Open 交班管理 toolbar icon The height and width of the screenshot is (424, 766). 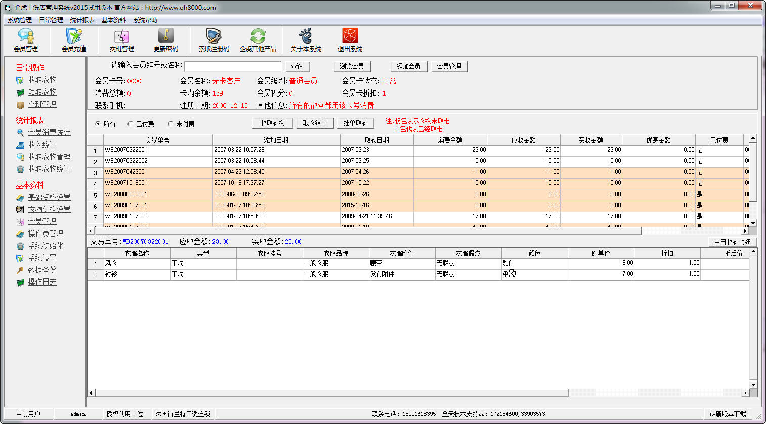(x=122, y=36)
